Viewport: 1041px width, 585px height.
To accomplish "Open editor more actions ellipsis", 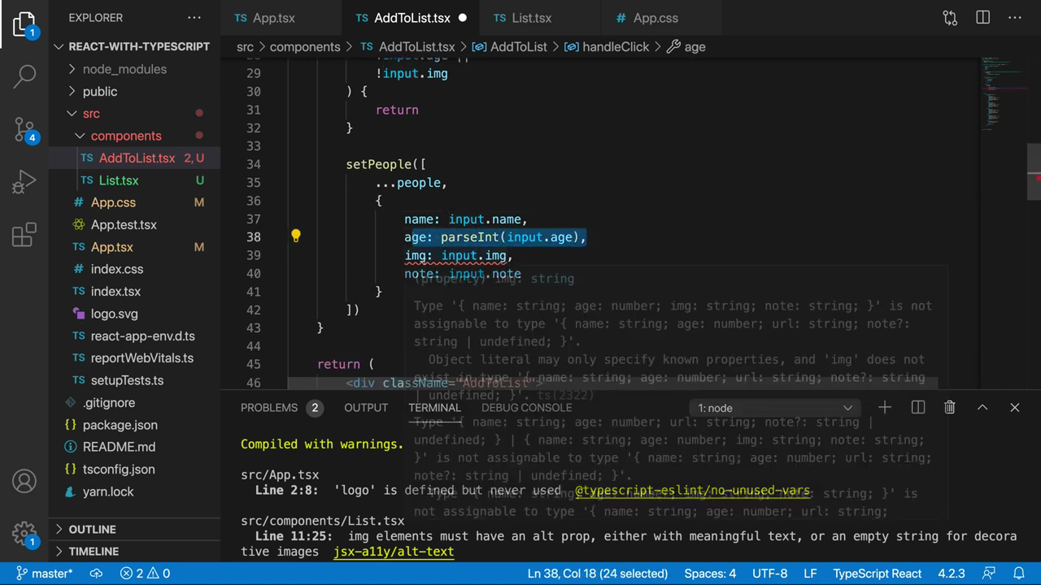I will [x=1015, y=18].
